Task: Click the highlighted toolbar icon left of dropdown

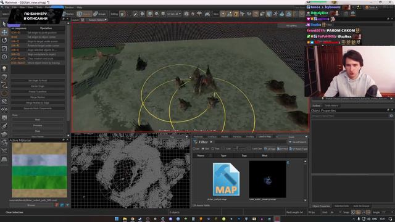Action: pos(150,14)
